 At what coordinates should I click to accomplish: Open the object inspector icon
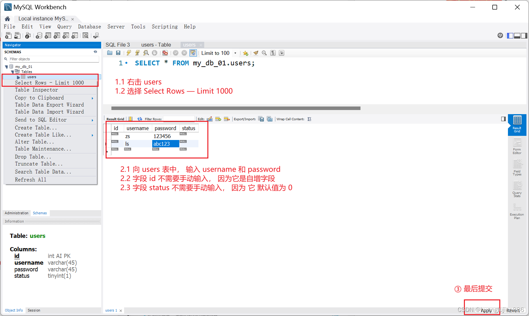pos(28,35)
